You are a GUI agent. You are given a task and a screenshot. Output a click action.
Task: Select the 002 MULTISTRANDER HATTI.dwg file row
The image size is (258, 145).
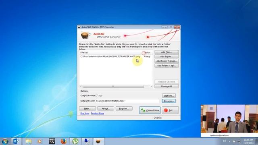tap(110, 56)
